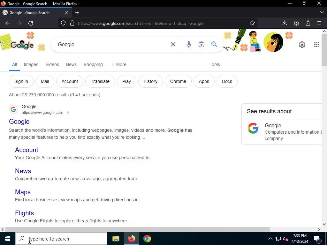Image resolution: width=327 pixels, height=245 pixels.
Task: Expand the More search categories
Action: [x=119, y=64]
